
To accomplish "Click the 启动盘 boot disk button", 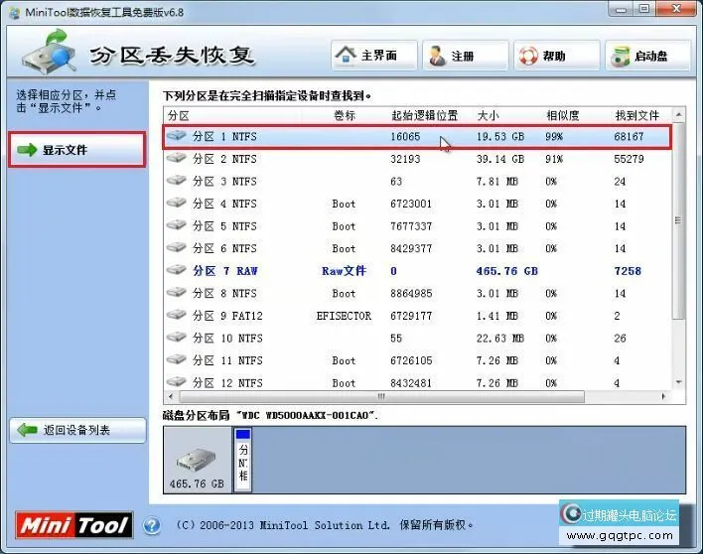I will [647, 56].
